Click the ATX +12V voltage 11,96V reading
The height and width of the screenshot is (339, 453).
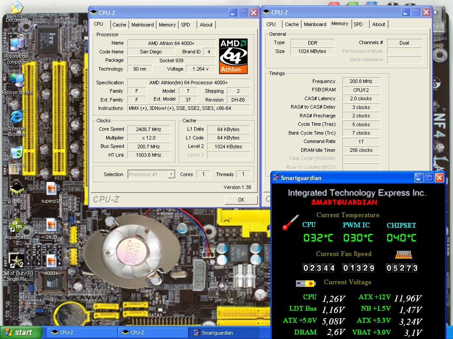(407, 298)
